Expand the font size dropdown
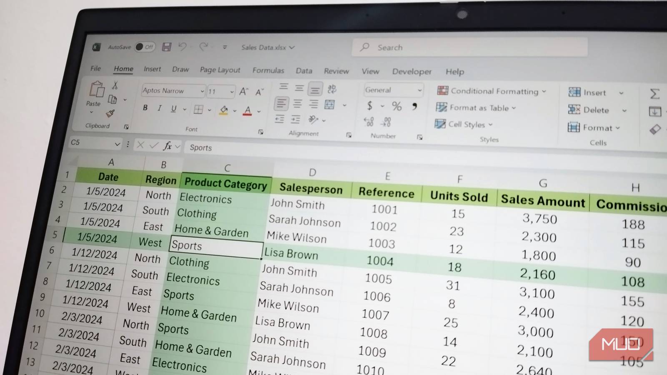 pos(231,92)
